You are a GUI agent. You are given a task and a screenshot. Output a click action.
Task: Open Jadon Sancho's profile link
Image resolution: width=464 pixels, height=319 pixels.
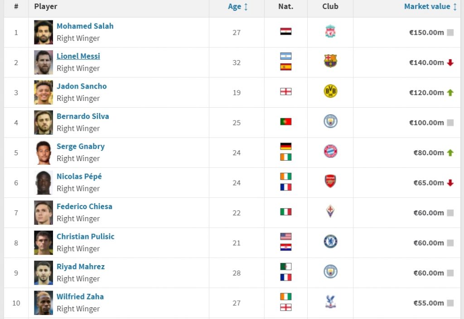[82, 86]
